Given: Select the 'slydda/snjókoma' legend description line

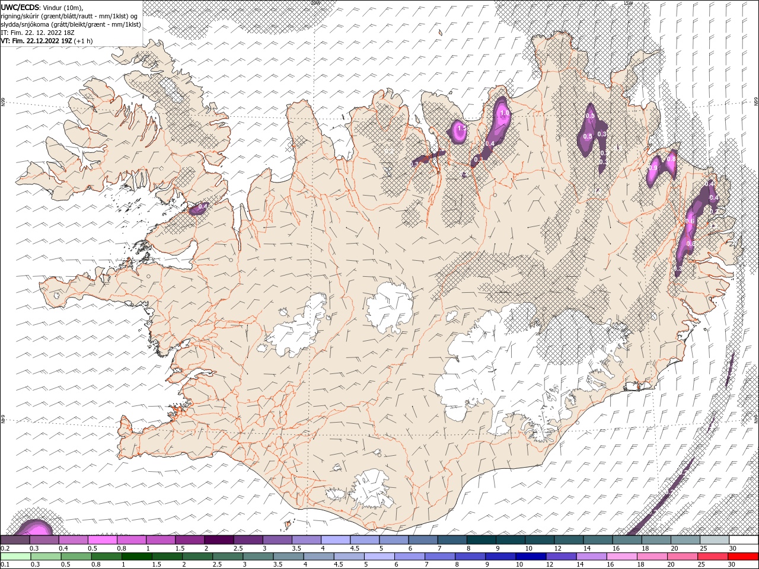Looking at the screenshot, I should [x=71, y=24].
